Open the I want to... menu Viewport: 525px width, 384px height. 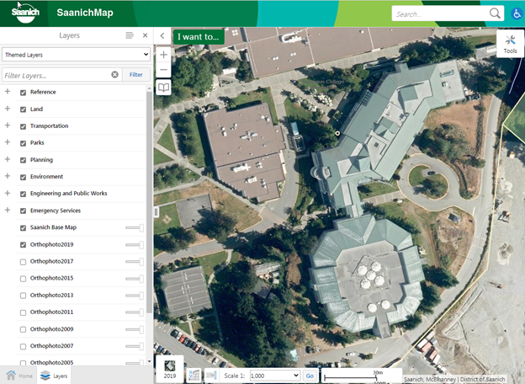(x=199, y=36)
